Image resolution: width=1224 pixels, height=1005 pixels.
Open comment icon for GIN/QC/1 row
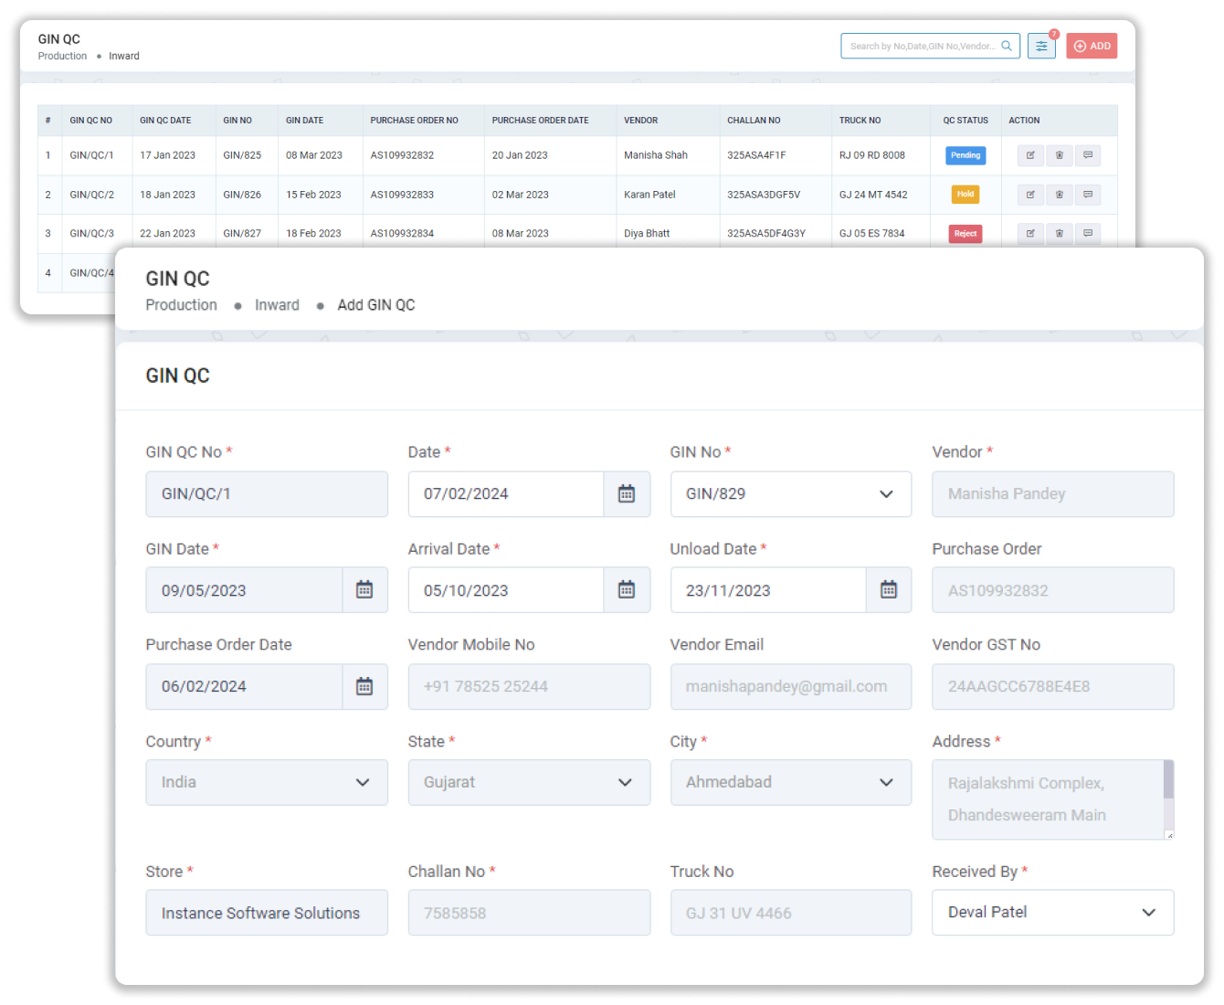pos(1087,155)
